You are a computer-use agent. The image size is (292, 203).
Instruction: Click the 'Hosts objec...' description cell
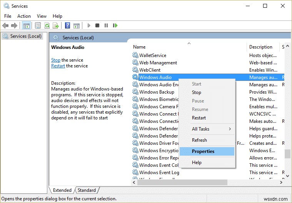click(x=263, y=55)
